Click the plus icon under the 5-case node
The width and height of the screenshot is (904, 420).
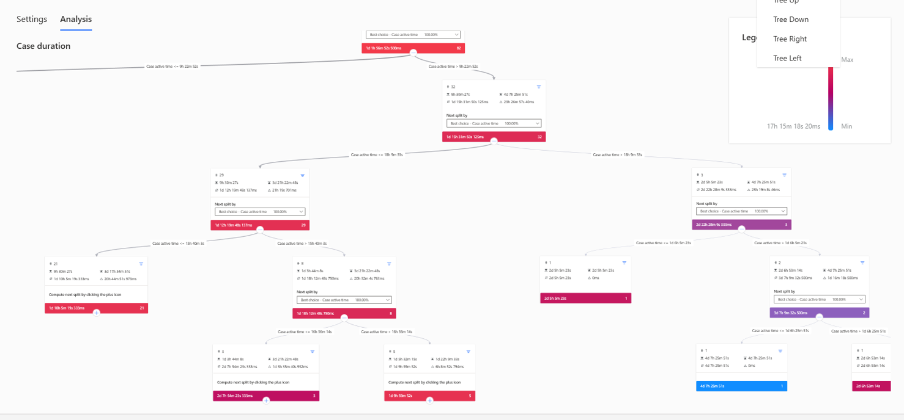tap(429, 400)
